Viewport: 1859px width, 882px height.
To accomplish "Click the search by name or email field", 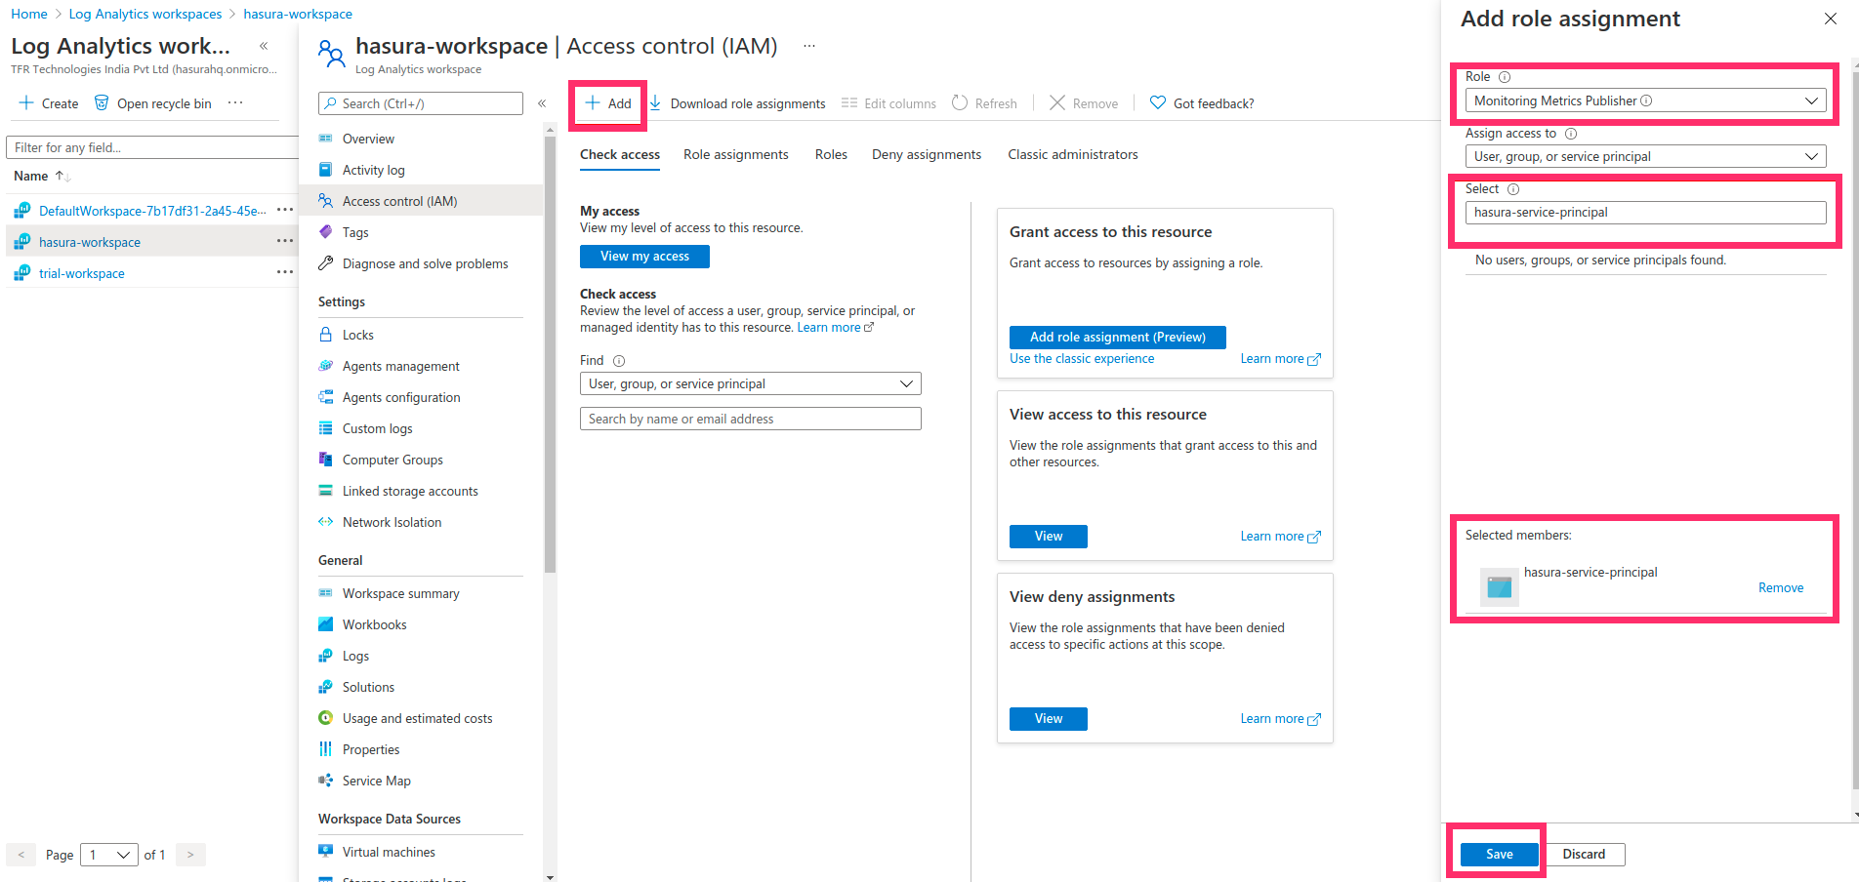I will click(x=749, y=418).
